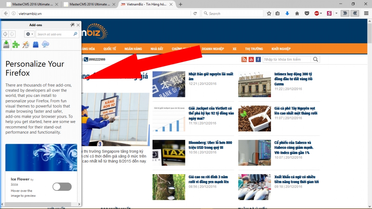The width and height of the screenshot is (372, 209).
Task: Open Bloomberg: Uber lỗ hơn 800 triệu article
Action: (210, 145)
